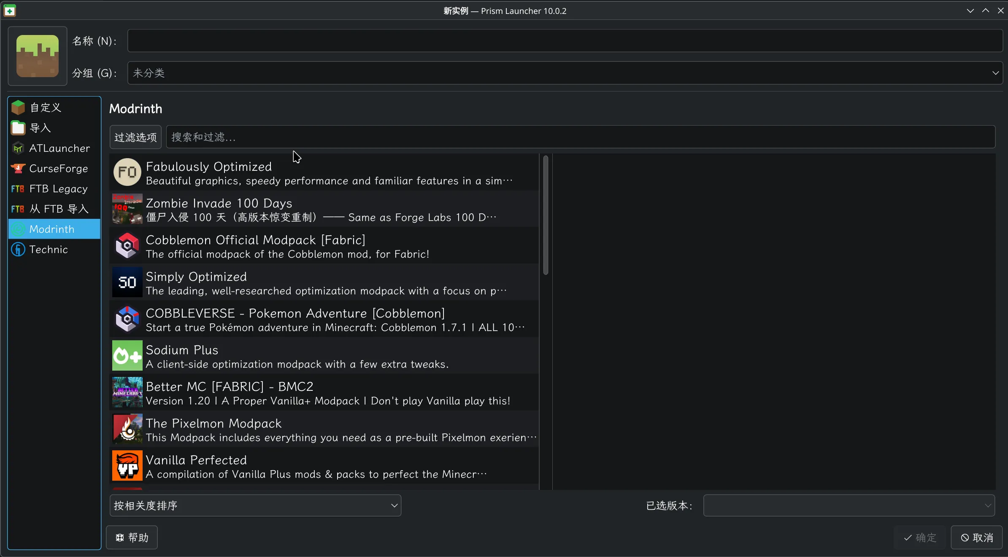The image size is (1008, 557).
Task: Select Simply Optimized list entry text
Action: pyautogui.click(x=196, y=277)
